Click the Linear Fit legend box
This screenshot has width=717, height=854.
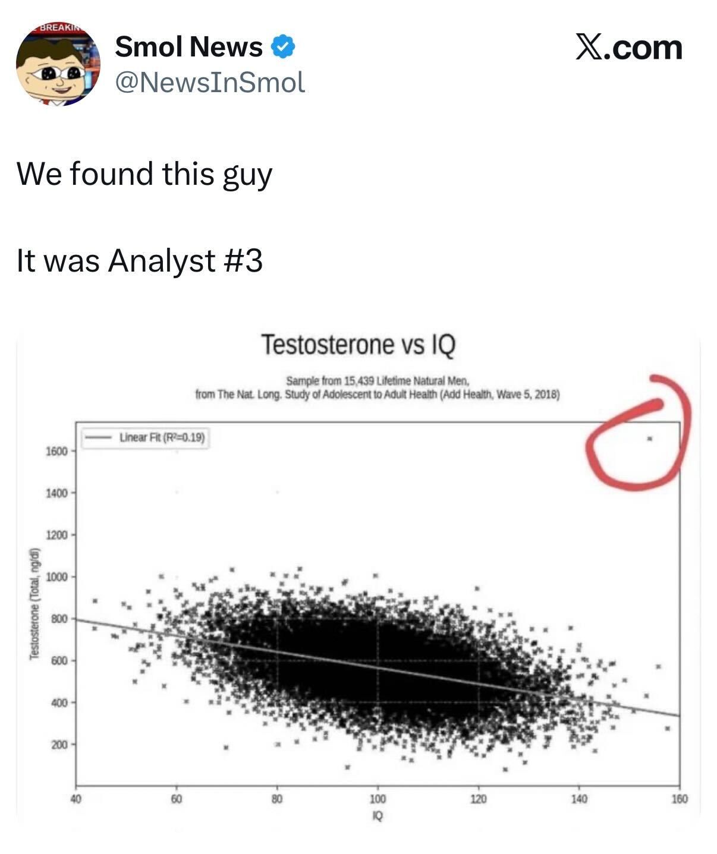click(144, 437)
